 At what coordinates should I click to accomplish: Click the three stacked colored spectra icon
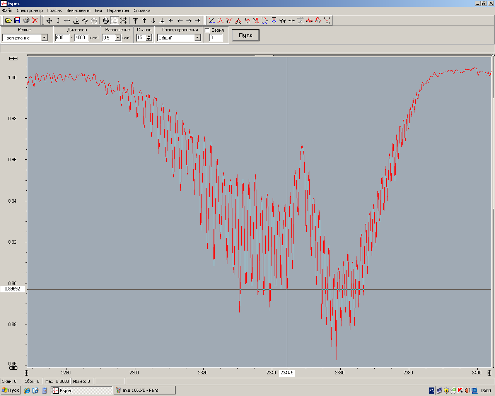(x=274, y=20)
